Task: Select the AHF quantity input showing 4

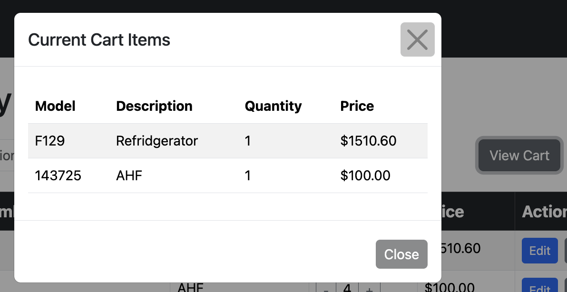Action: [x=347, y=288]
